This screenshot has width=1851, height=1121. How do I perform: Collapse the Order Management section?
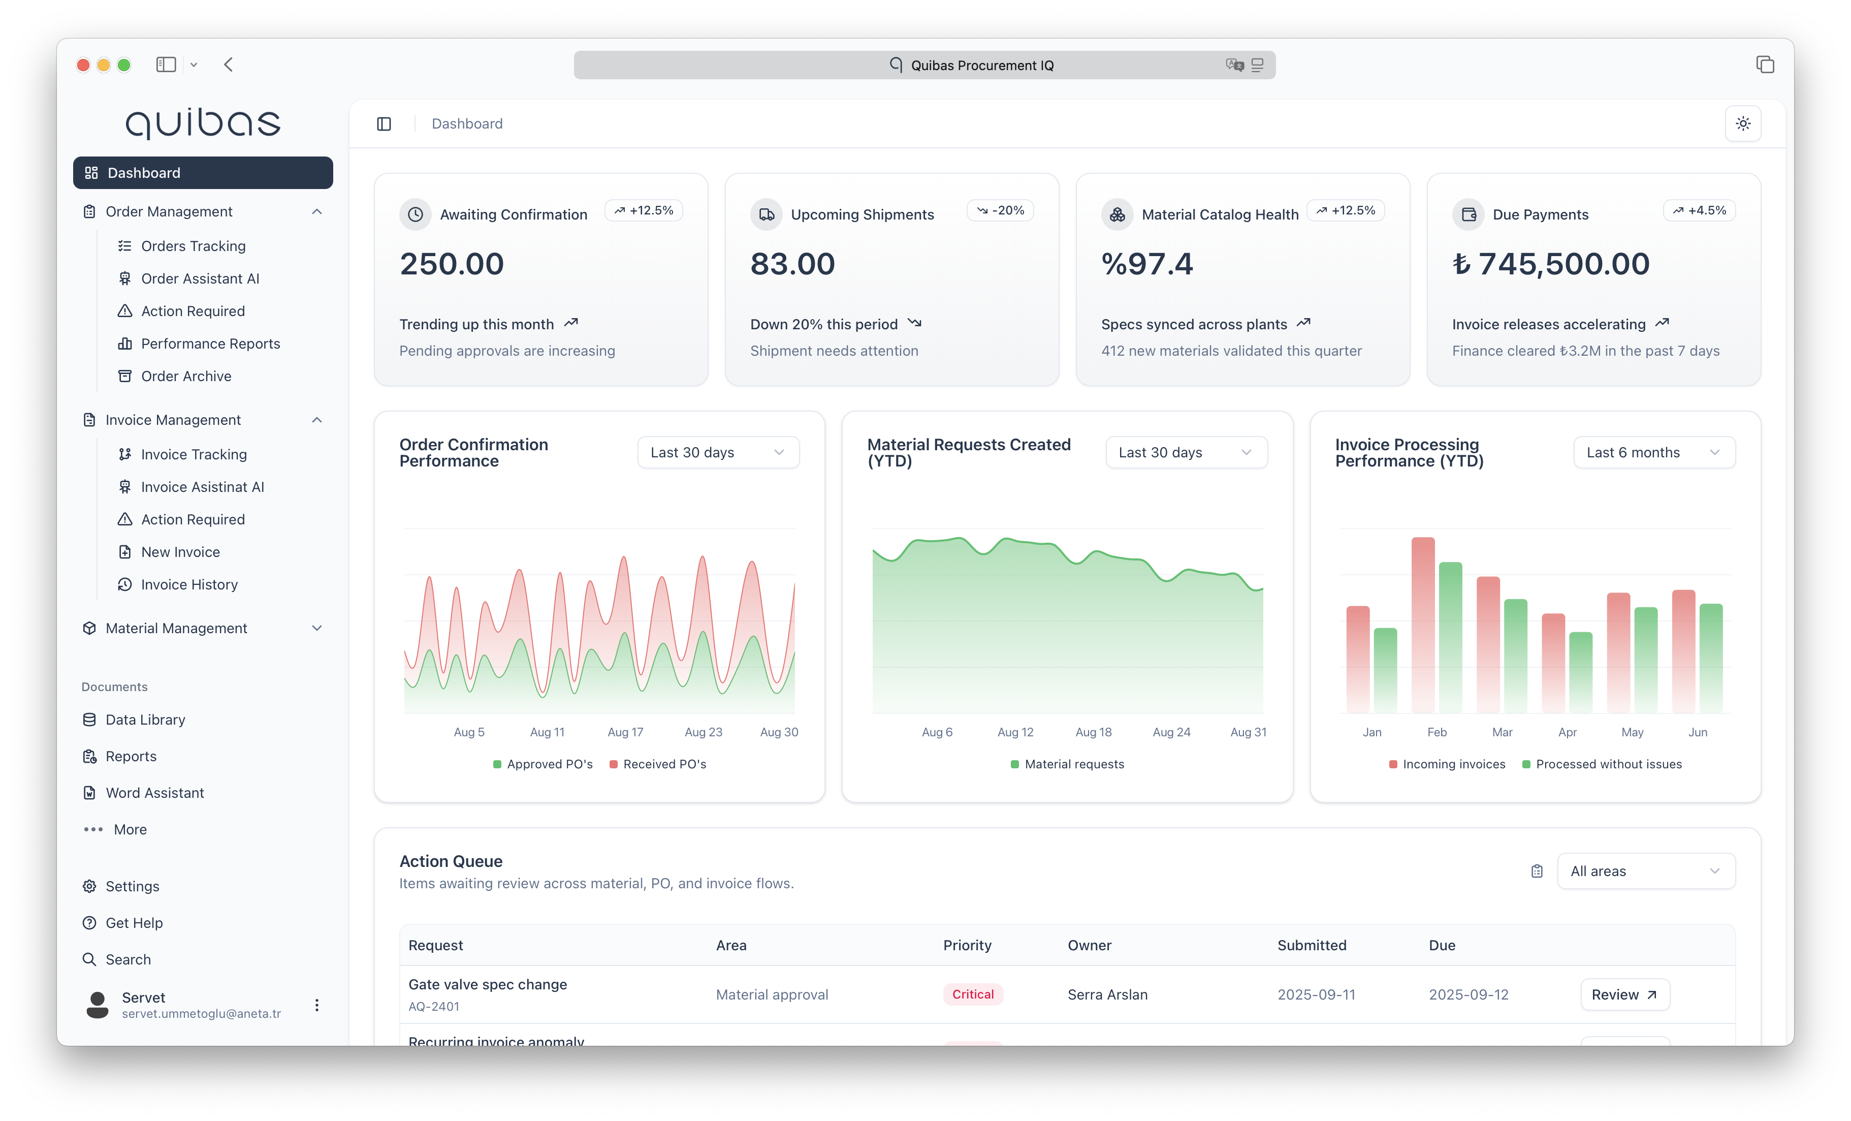317,211
